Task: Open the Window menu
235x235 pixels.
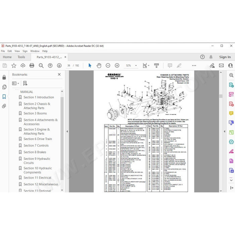Action: pyautogui.click(x=35, y=51)
